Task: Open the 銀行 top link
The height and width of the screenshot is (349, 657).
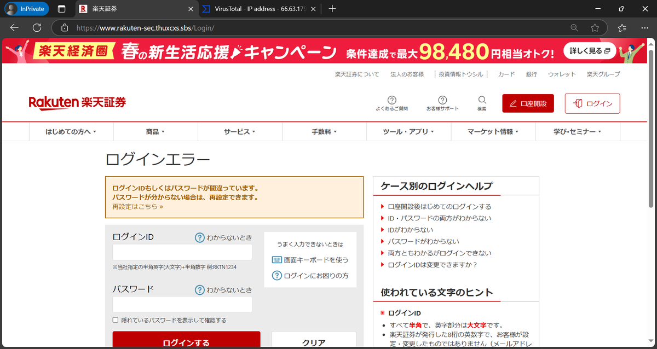Action: tap(531, 74)
